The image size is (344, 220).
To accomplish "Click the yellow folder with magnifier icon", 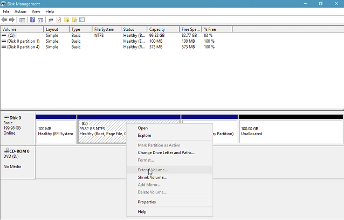I will point(74,20).
